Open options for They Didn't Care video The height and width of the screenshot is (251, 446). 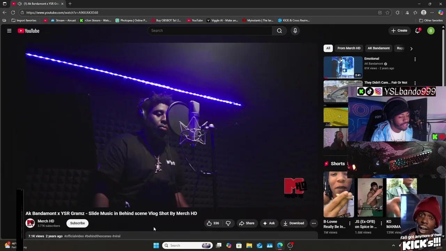[415, 83]
